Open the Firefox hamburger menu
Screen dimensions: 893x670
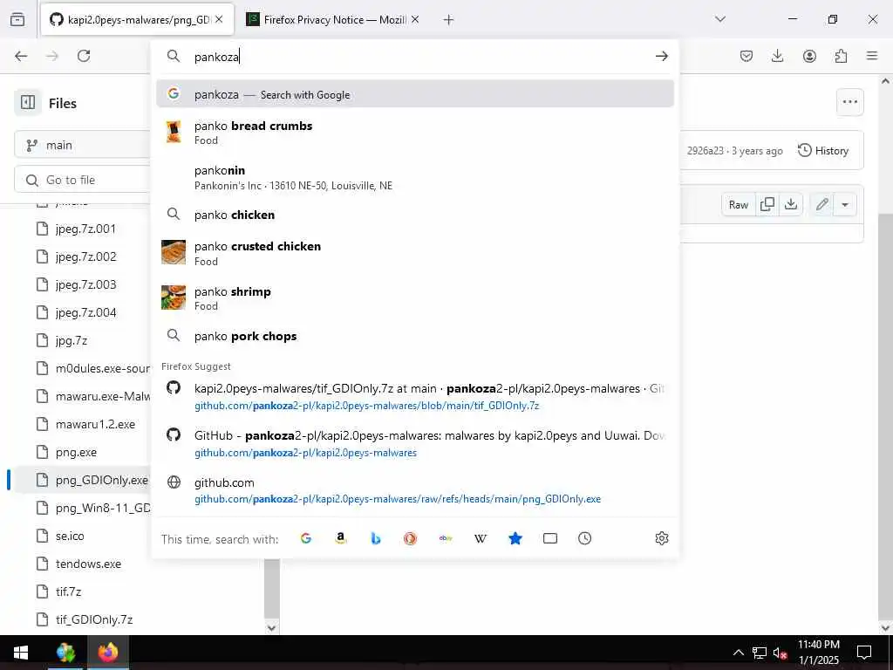(872, 56)
